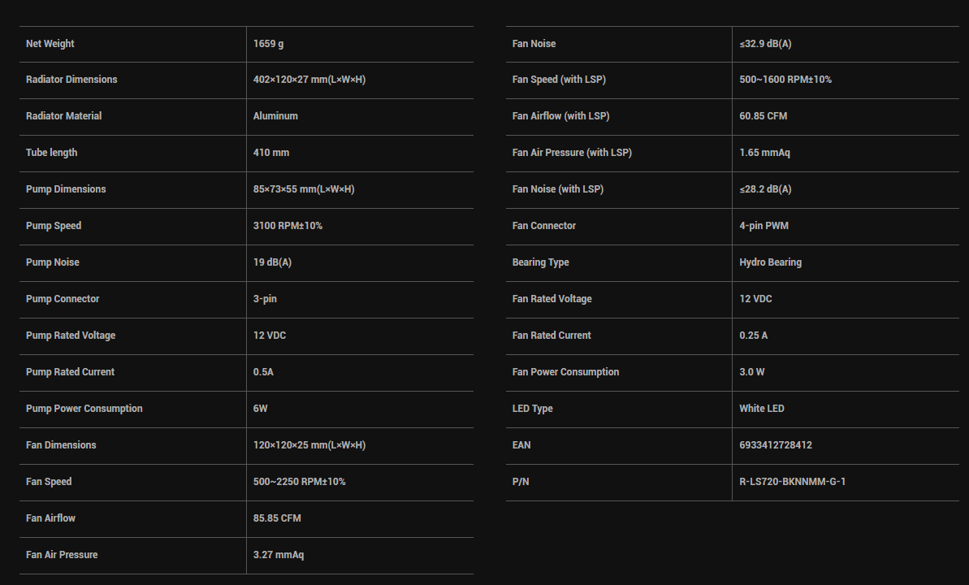Click the Fan Speed (with LSP) label
This screenshot has width=969, height=585.
pos(559,80)
